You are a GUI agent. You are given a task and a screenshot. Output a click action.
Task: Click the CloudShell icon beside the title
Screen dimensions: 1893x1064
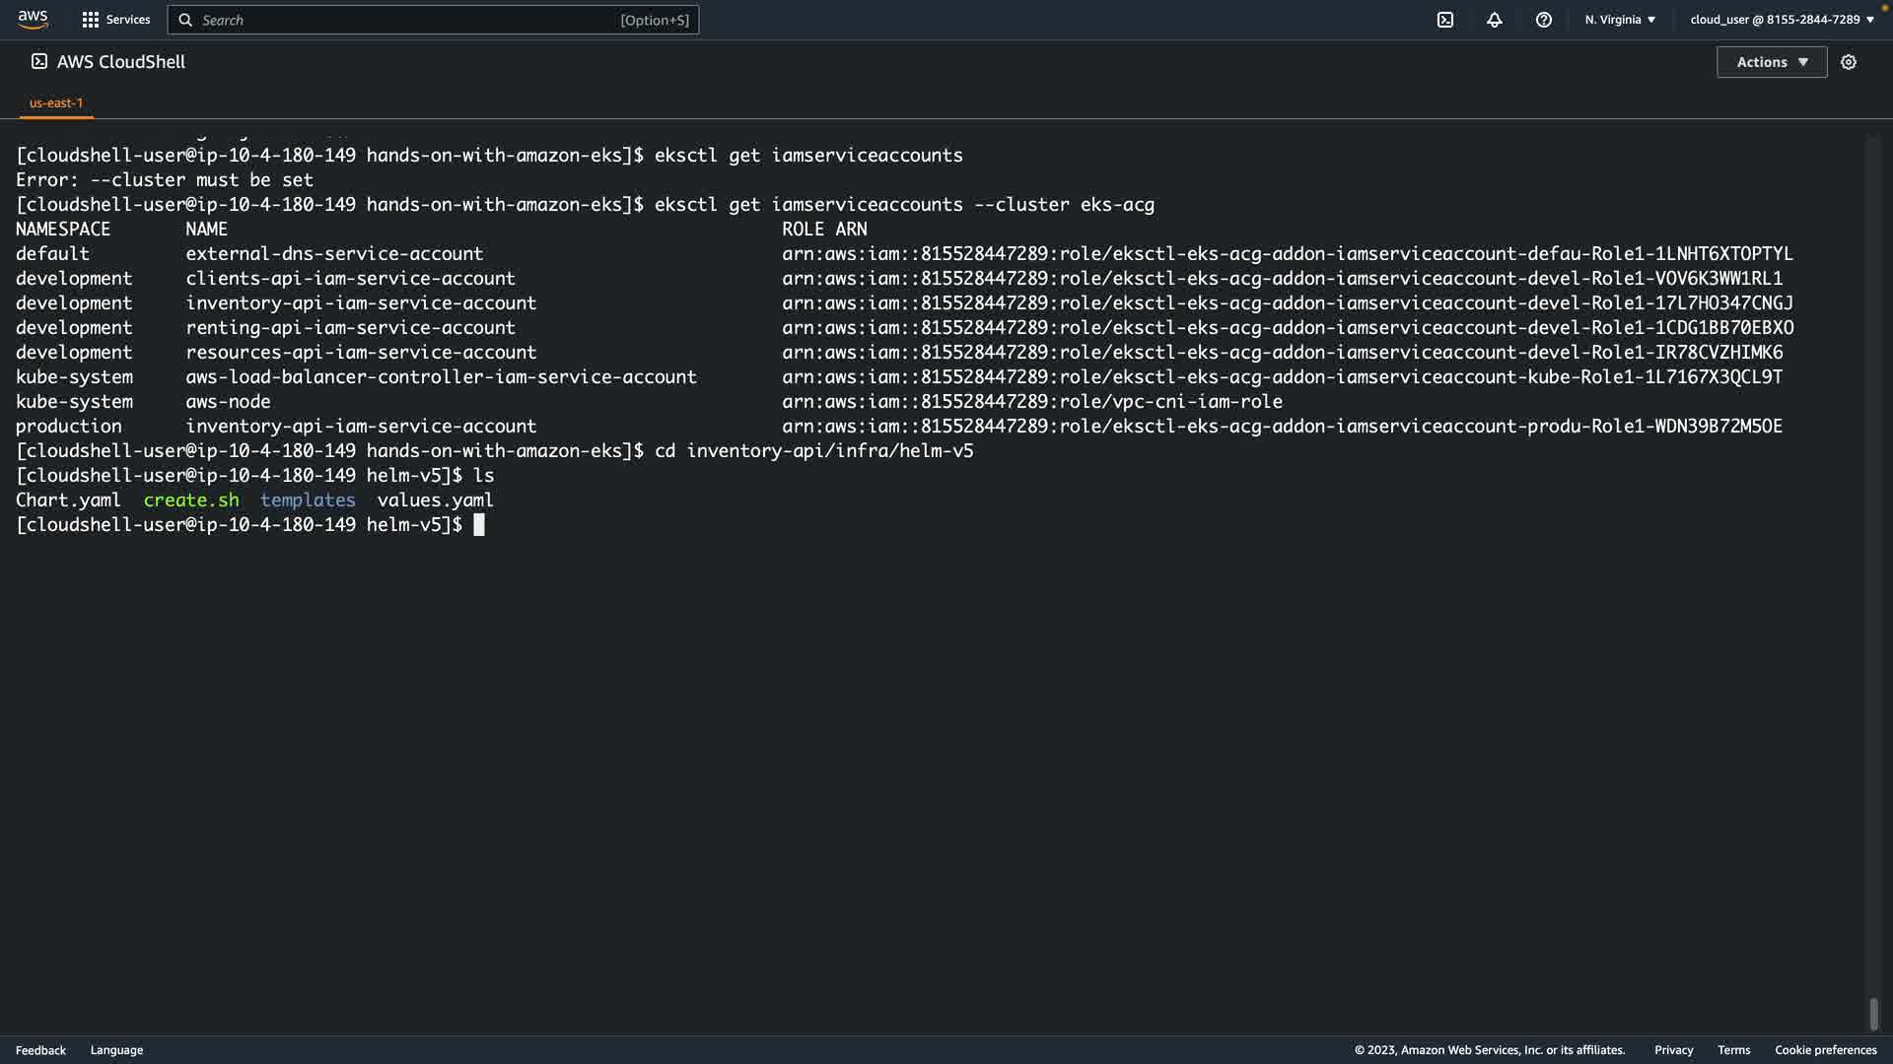click(39, 61)
